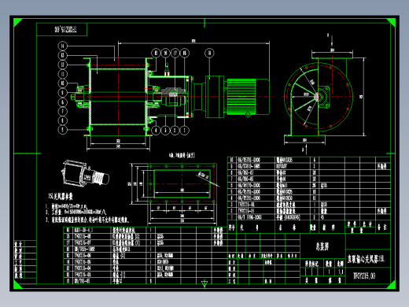Click the flange view caption above the rectangle
This screenshot has height=307, width=409.
(x=182, y=155)
